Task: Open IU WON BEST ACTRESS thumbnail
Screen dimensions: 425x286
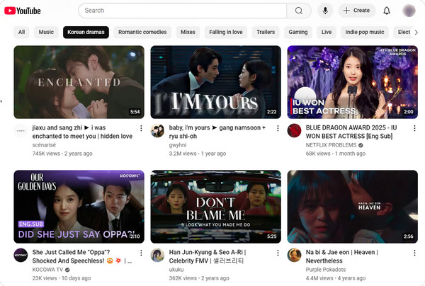Action: [352, 82]
